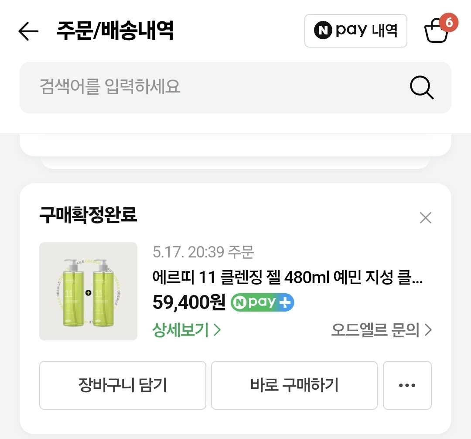The width and height of the screenshot is (471, 439).
Task: Tap 바로 구매하기 to buy now
Action: tap(294, 385)
